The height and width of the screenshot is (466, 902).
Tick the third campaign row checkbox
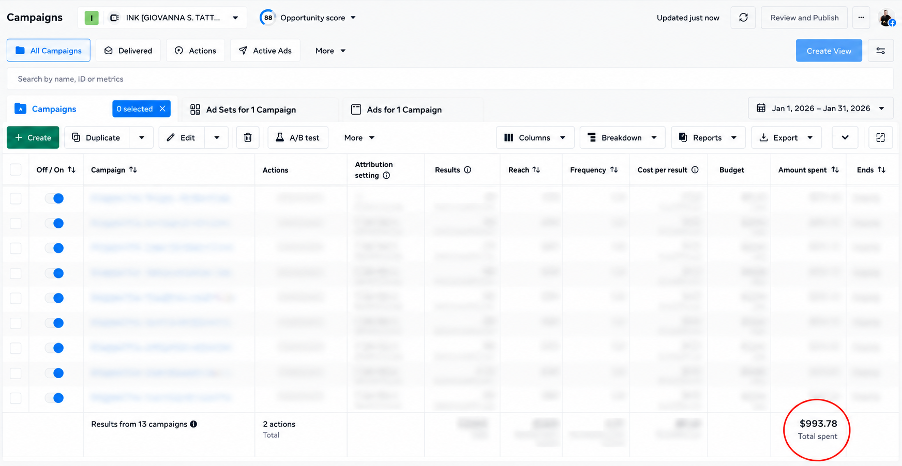click(16, 248)
